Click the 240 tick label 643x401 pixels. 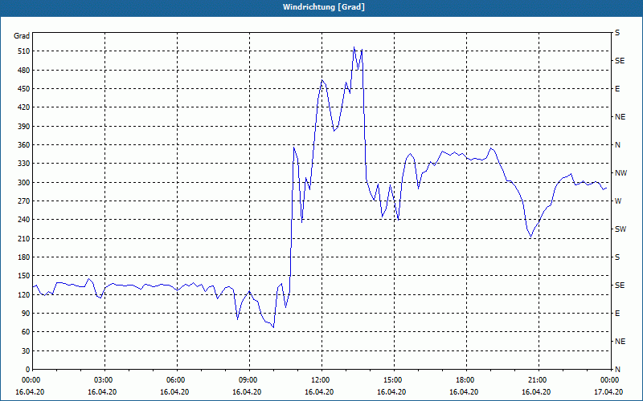[x=24, y=220]
